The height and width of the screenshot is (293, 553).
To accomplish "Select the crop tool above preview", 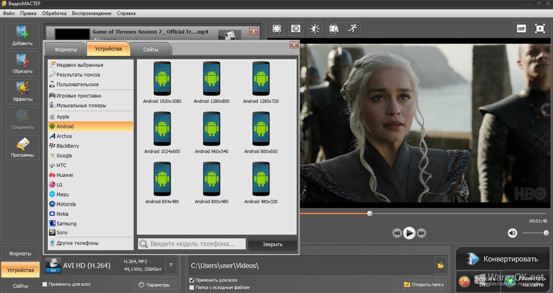I will pos(276,29).
